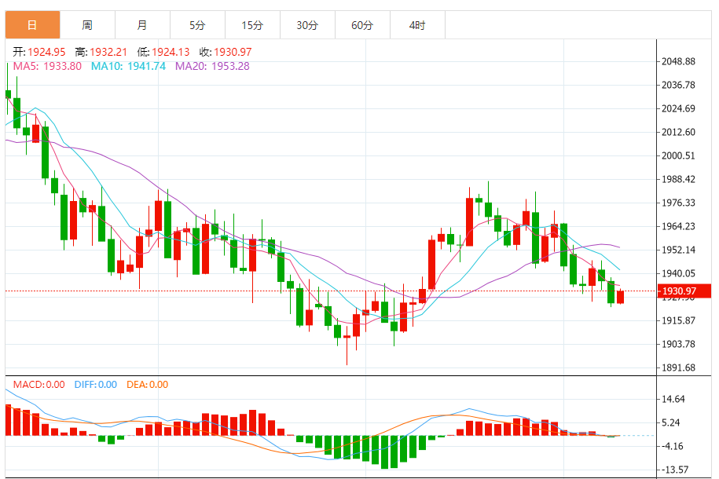Click the MA10: 1941.74 label
This screenshot has width=719, height=479.
[128, 66]
